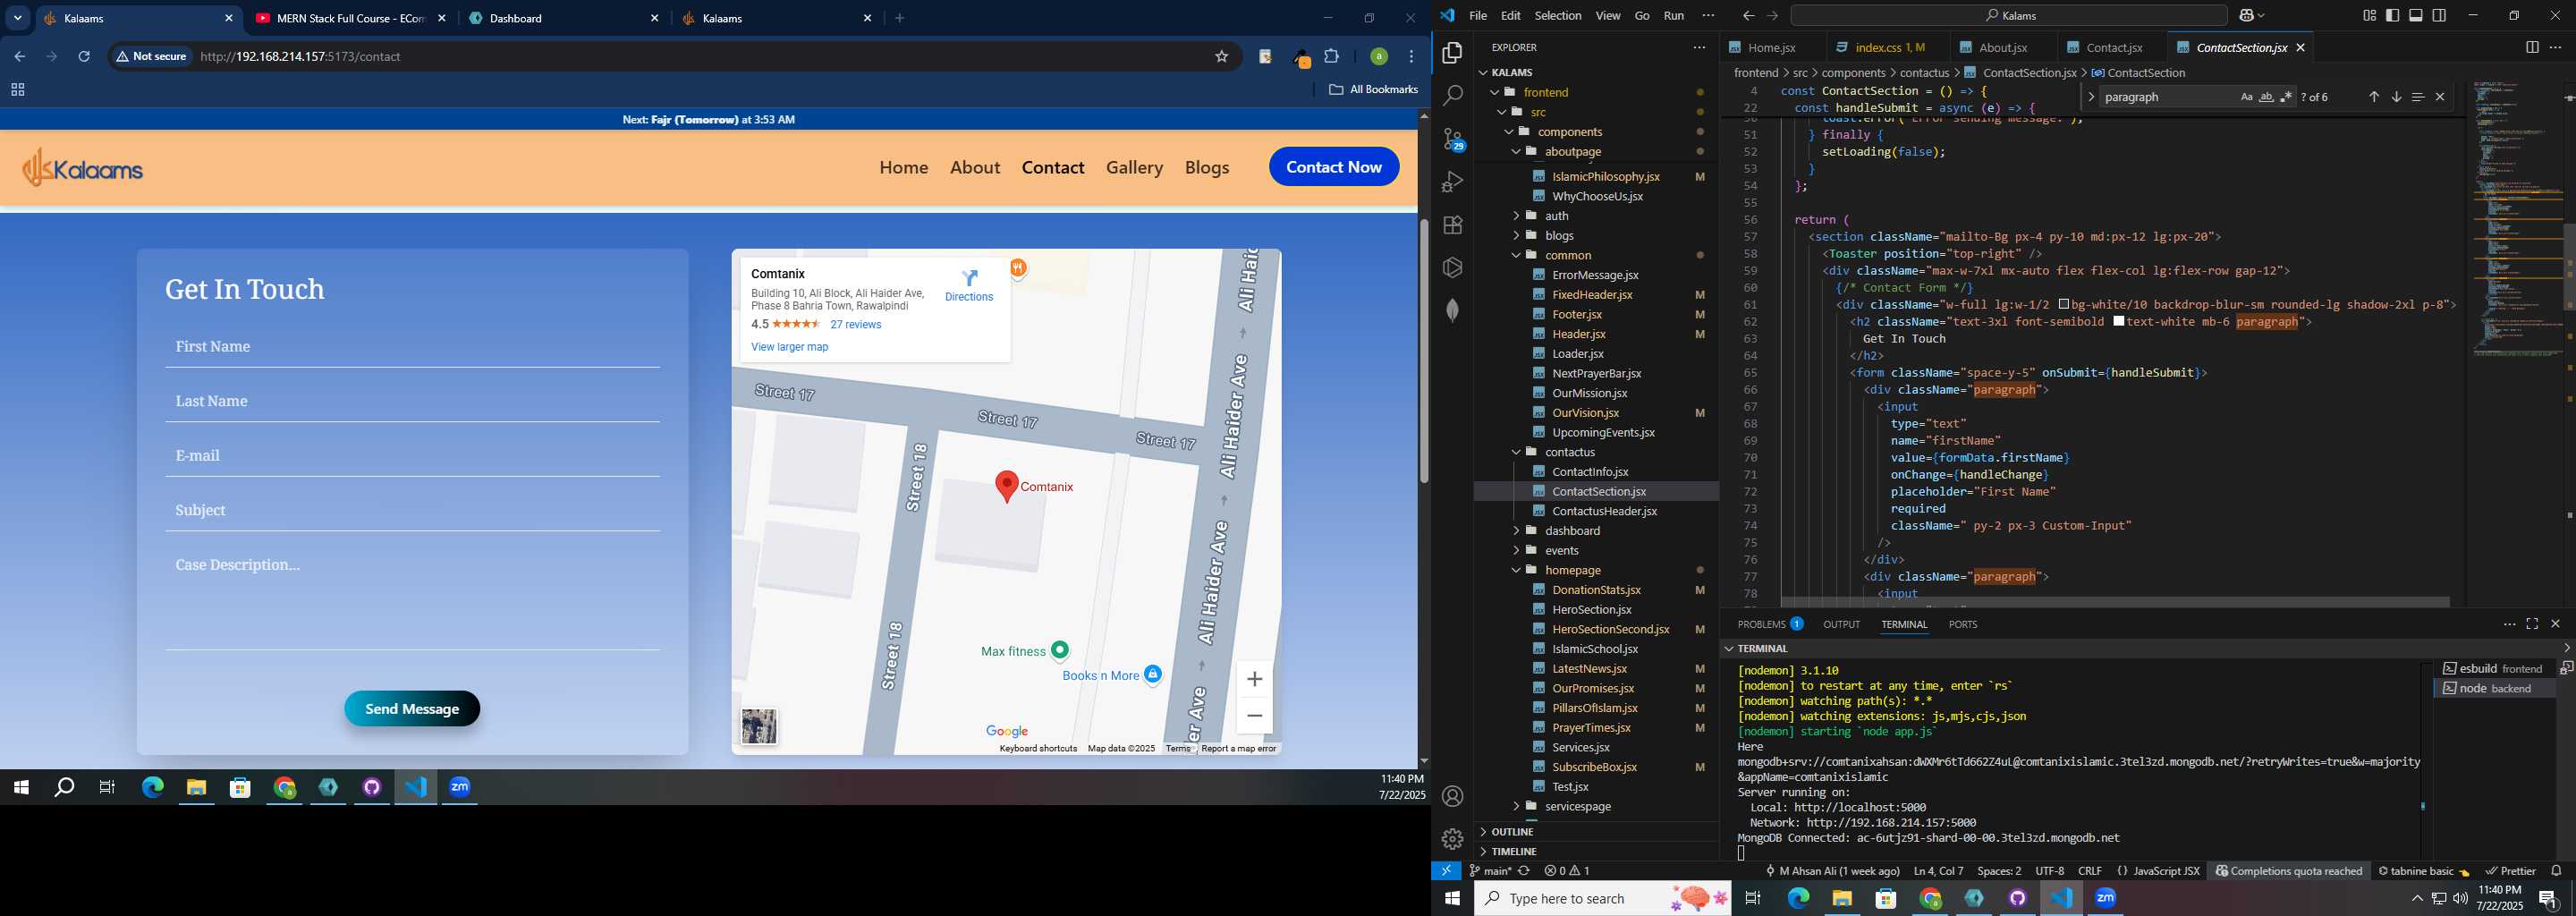Open Zoom from the VS Code-side taskbar
This screenshot has width=2576, height=916.
(2106, 898)
